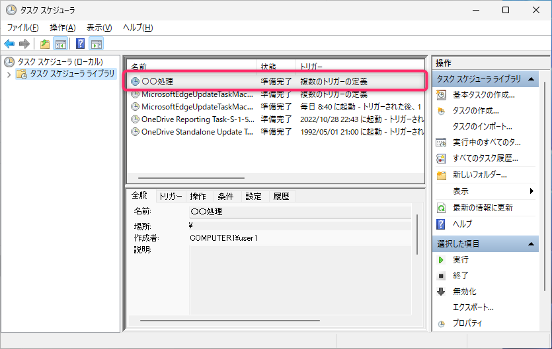Click the 名前 field showing 〇〇処理
This screenshot has width=552, height=349.
click(x=300, y=212)
